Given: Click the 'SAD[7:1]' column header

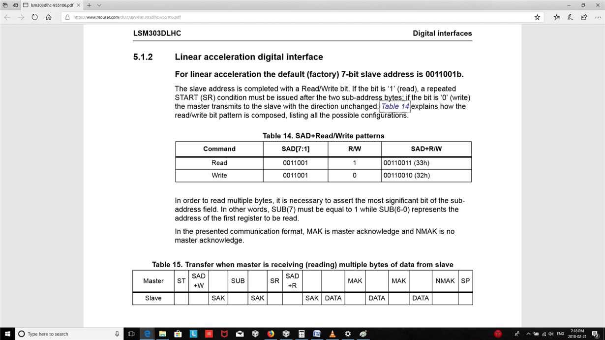Looking at the screenshot, I should (x=296, y=149).
